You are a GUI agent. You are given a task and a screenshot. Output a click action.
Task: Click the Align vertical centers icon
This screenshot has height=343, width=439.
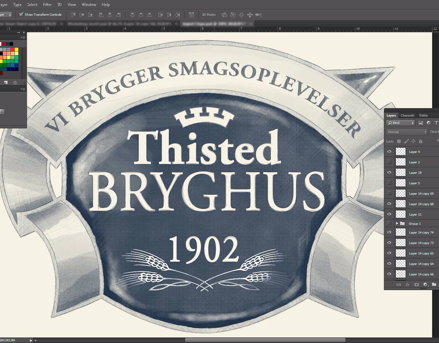(x=82, y=15)
